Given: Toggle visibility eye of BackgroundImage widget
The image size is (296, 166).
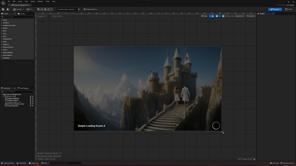Looking at the screenshot, I should pyautogui.click(x=33, y=98).
